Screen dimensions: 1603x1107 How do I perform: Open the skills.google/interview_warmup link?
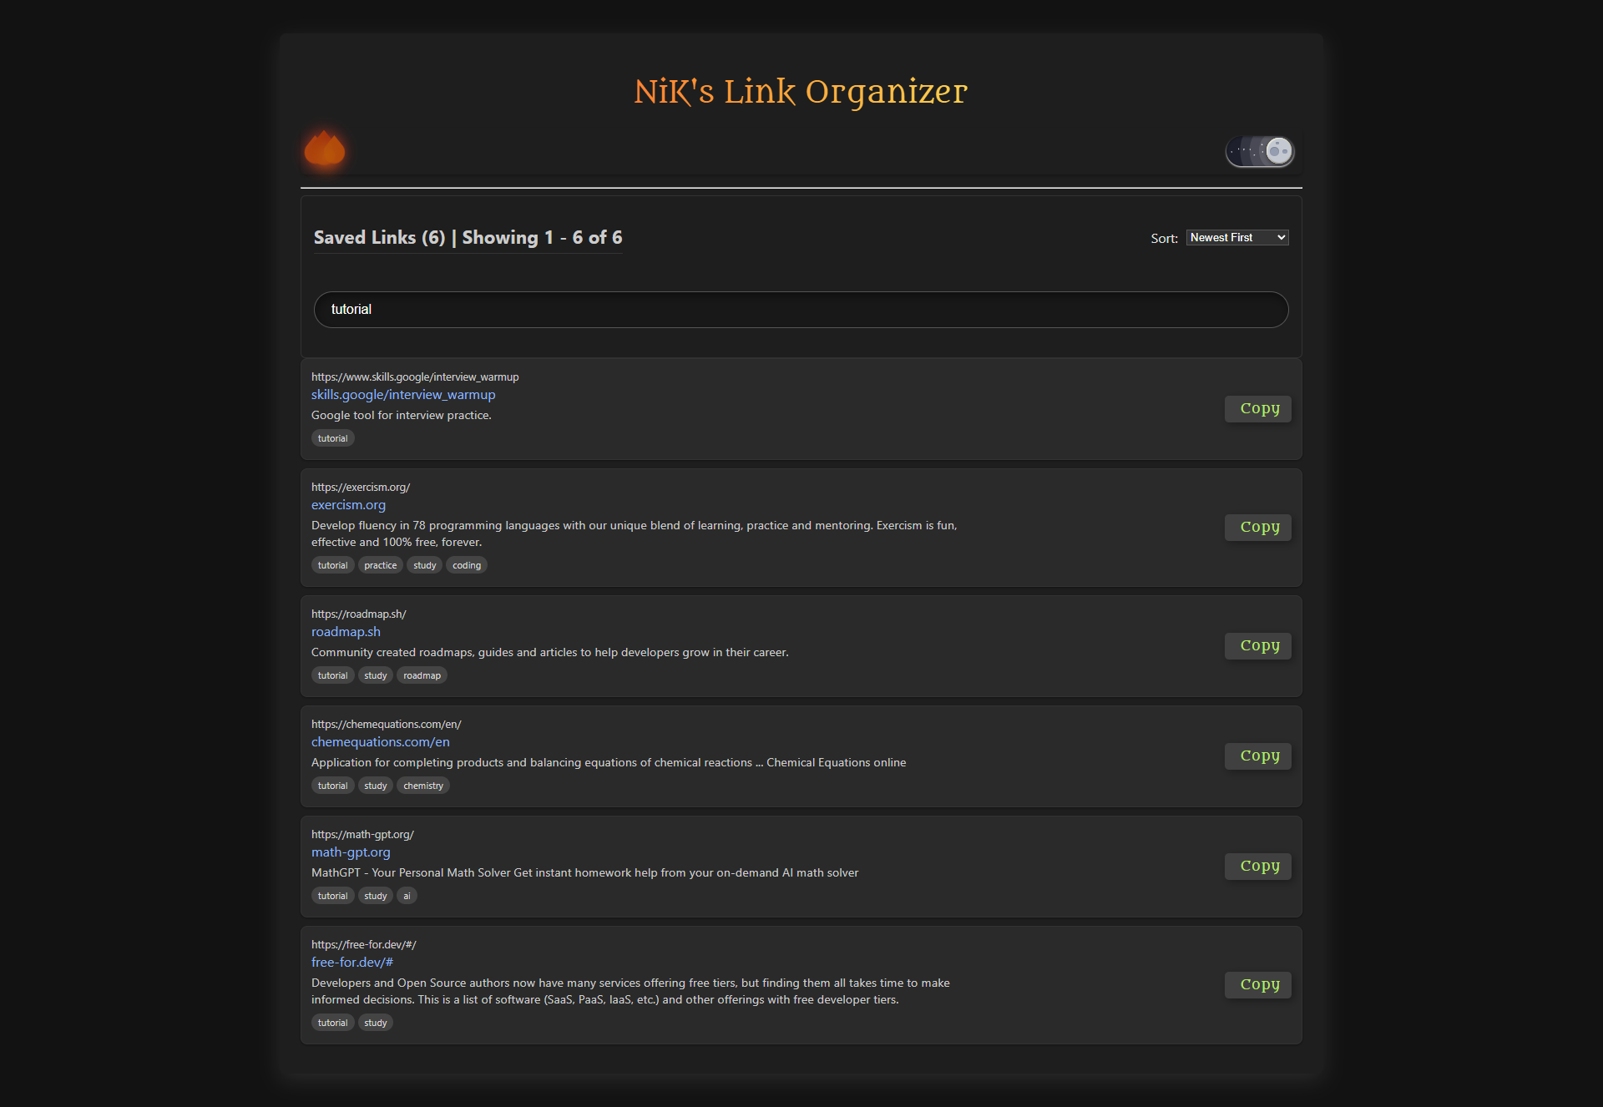[x=403, y=394]
